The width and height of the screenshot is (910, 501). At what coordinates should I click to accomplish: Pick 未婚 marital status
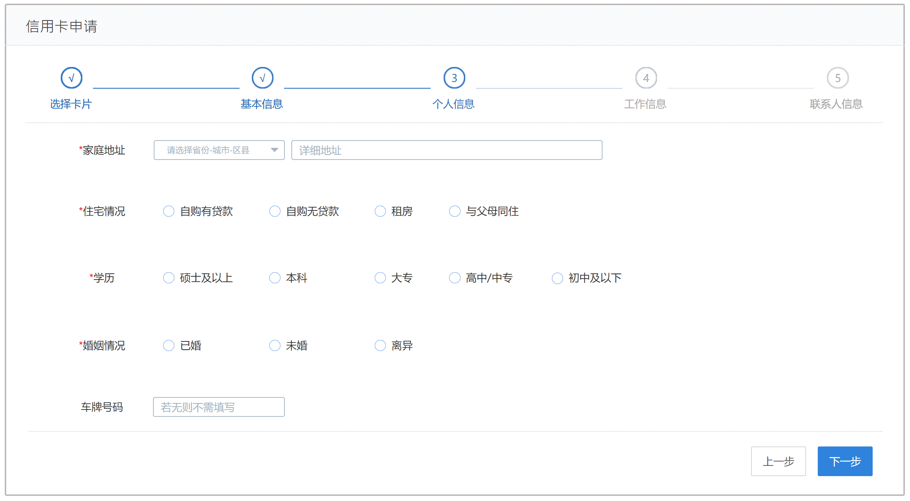pyautogui.click(x=275, y=345)
